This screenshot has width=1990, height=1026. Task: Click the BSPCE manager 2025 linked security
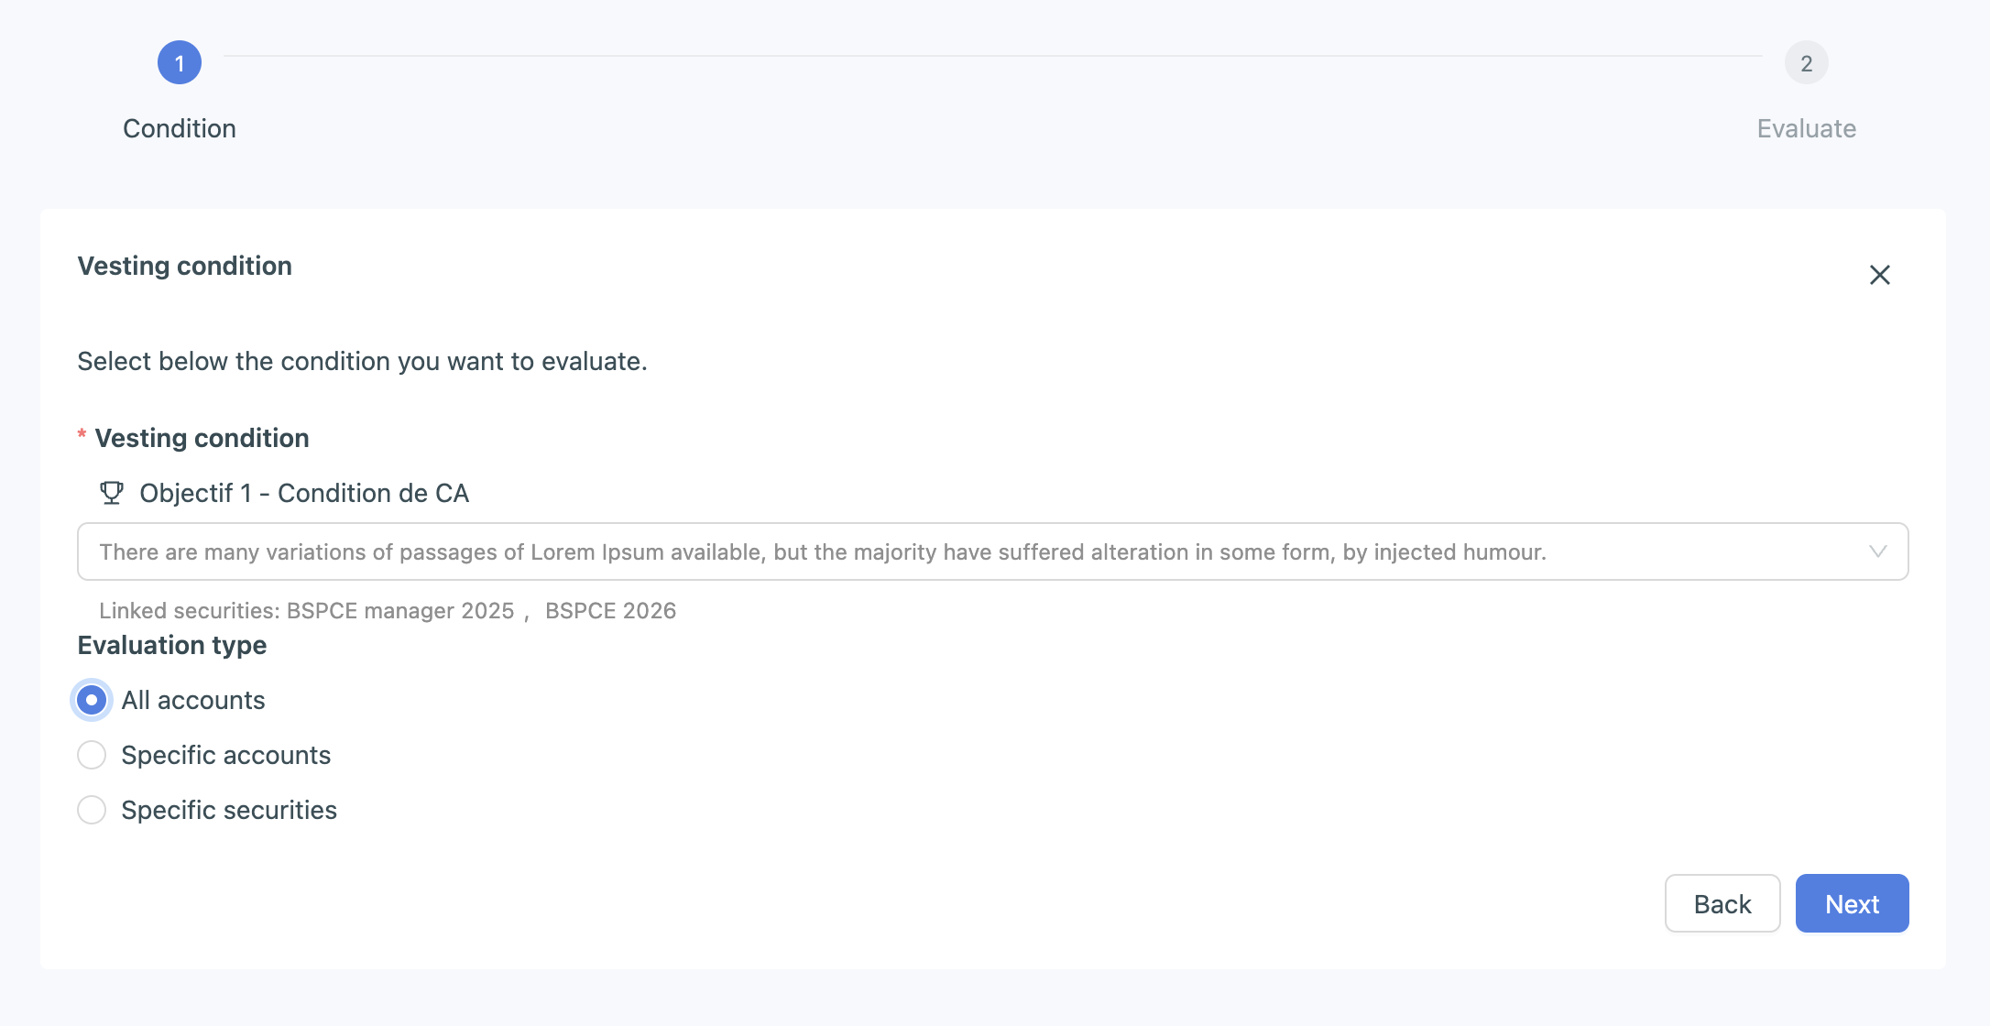click(x=400, y=611)
